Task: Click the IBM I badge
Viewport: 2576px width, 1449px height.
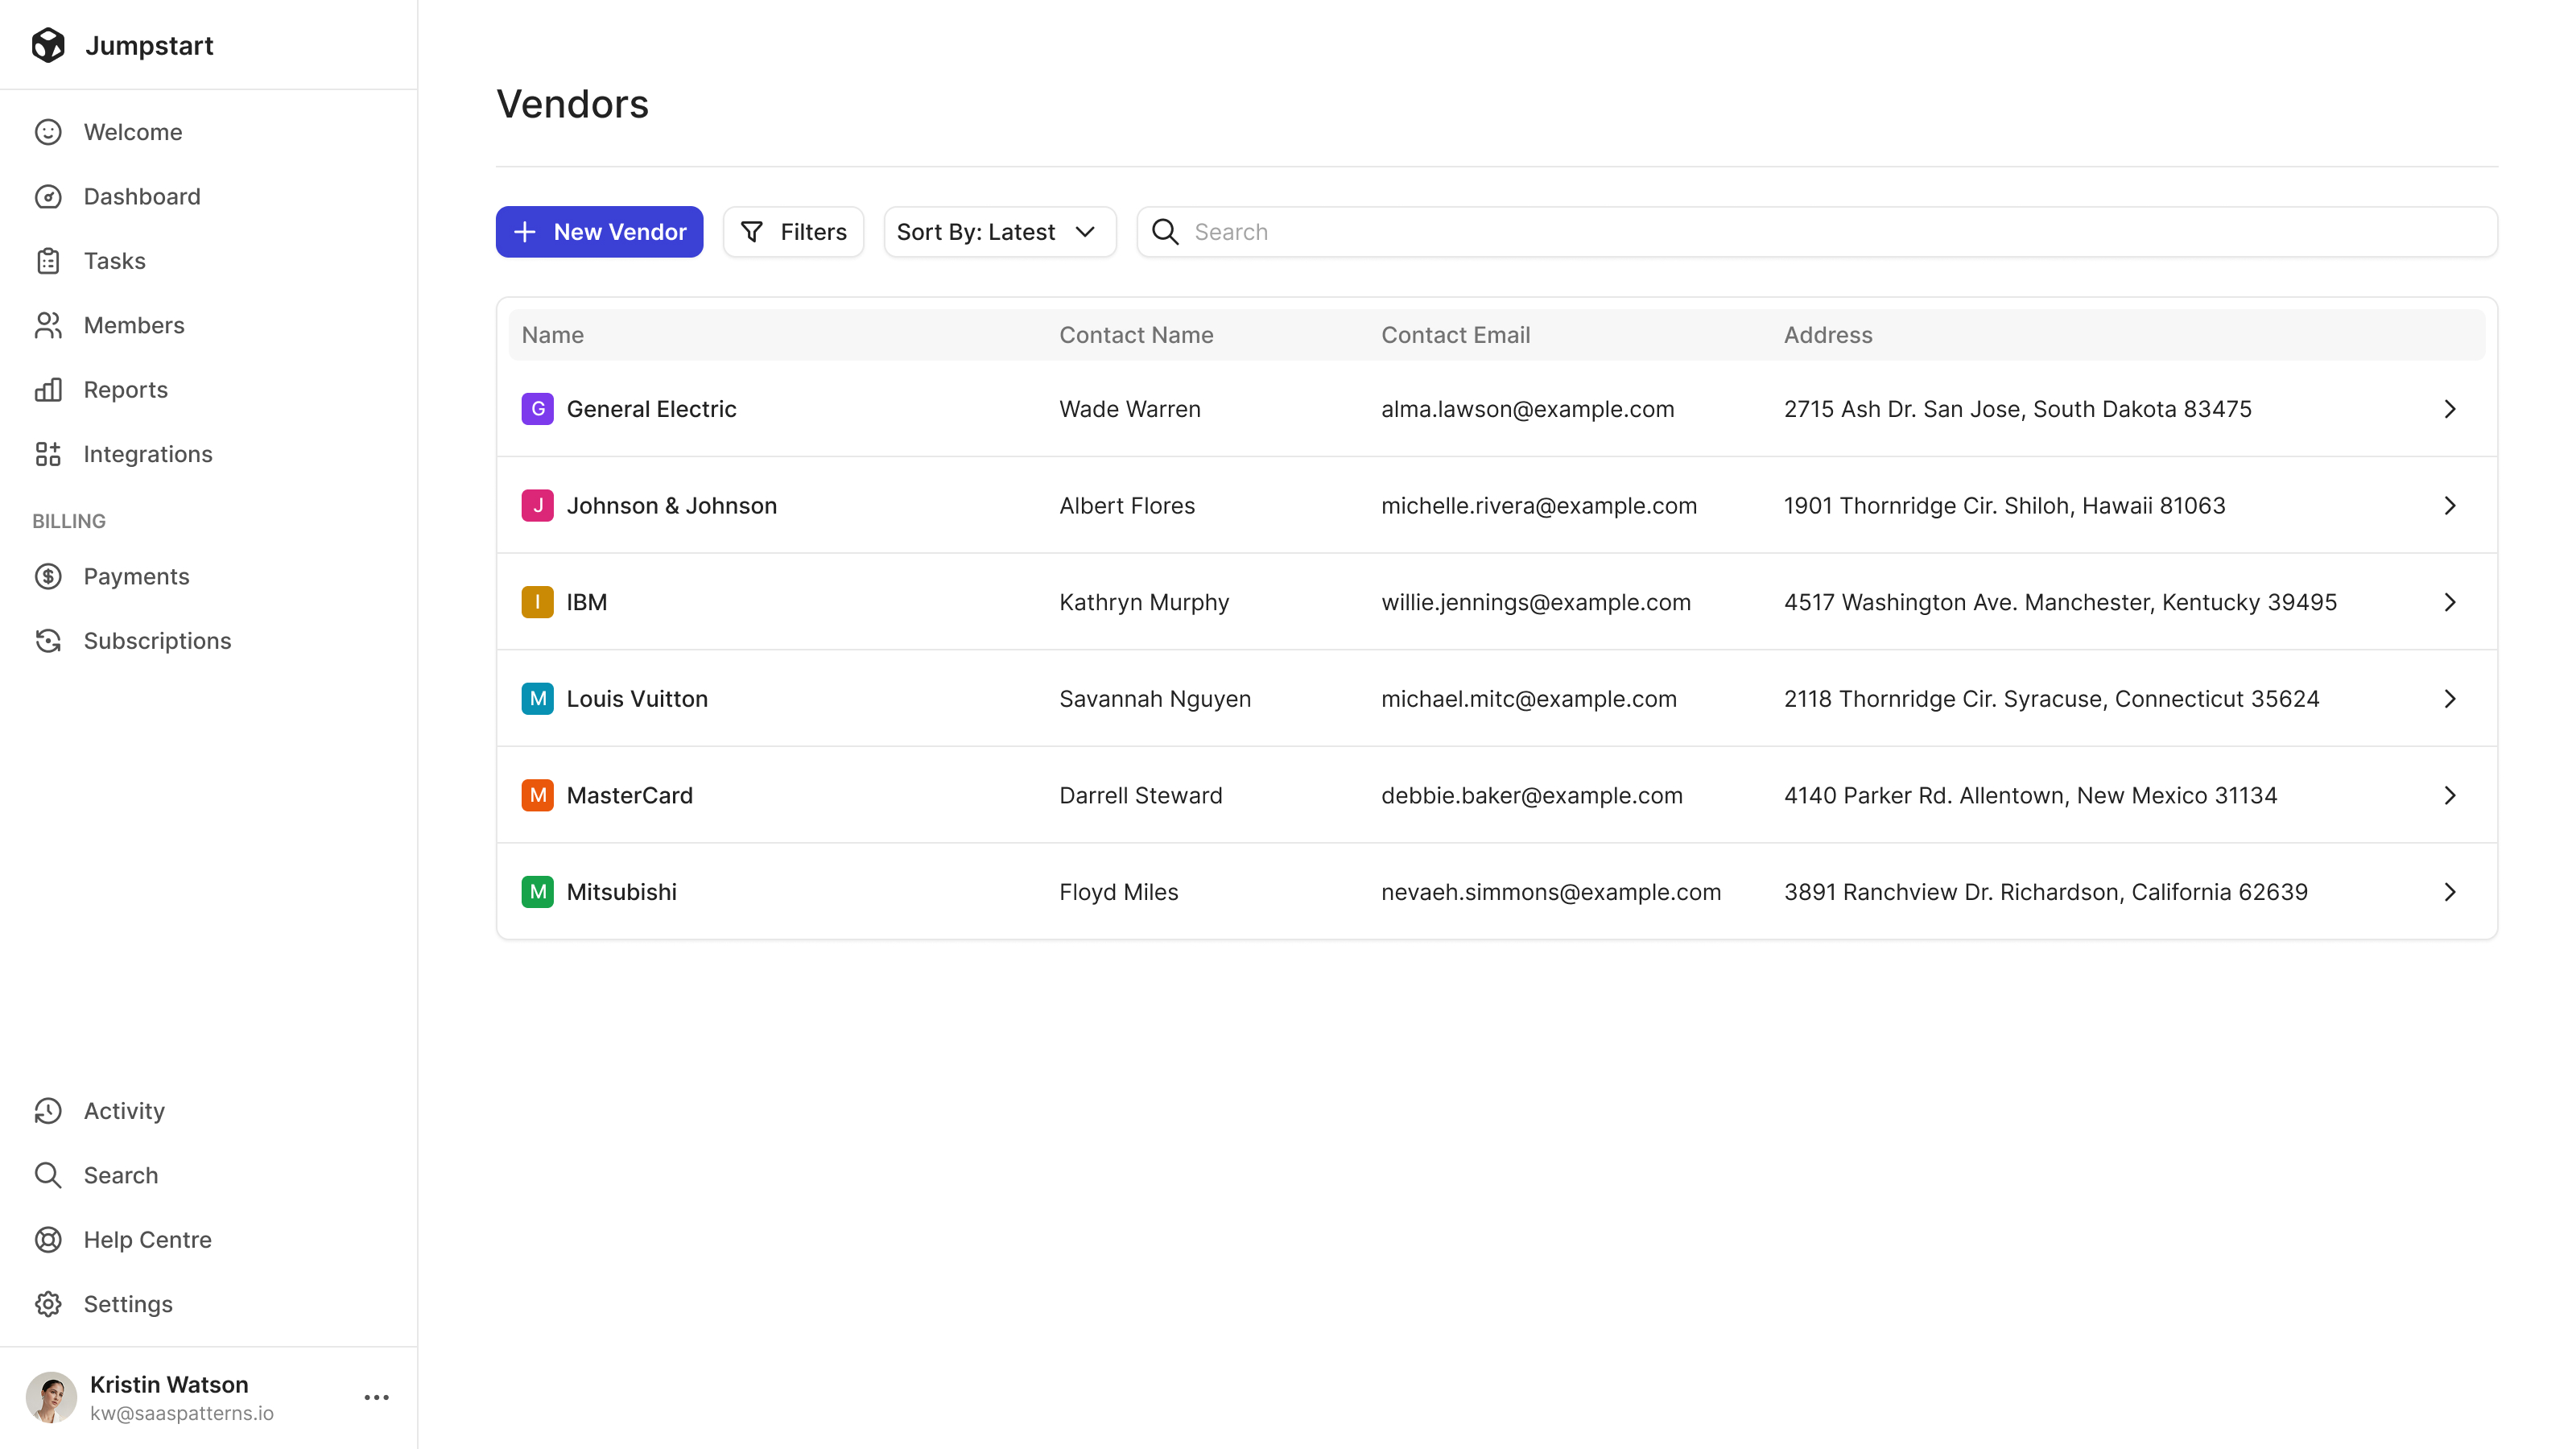Action: click(537, 602)
